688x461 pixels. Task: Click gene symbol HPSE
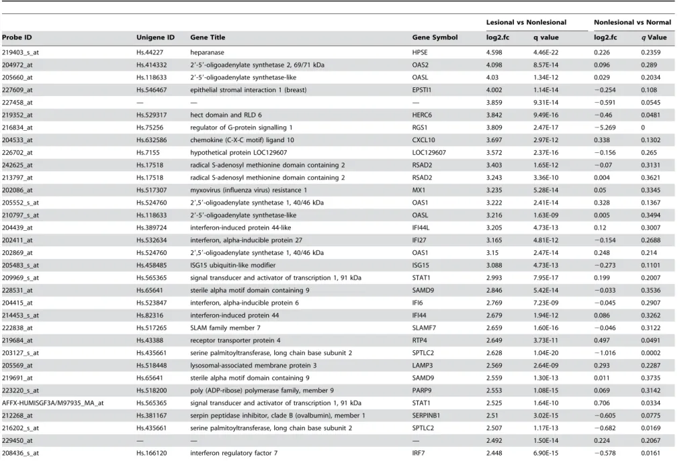pos(419,52)
